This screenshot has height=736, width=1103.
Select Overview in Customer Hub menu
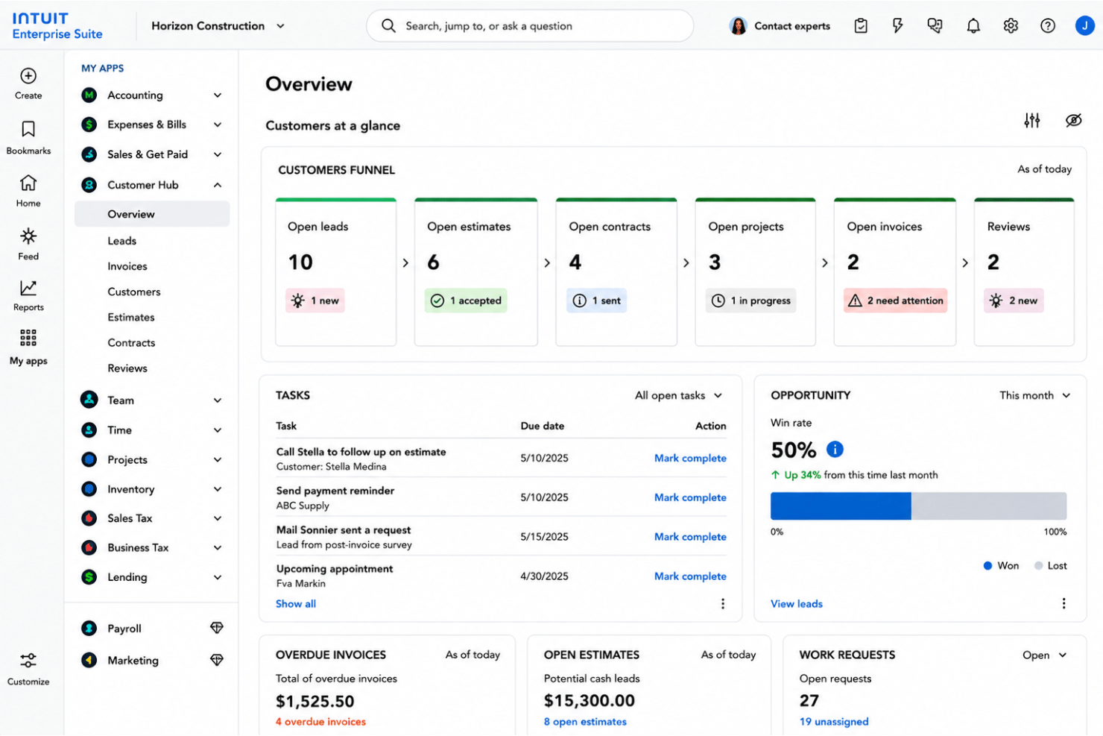pos(152,214)
